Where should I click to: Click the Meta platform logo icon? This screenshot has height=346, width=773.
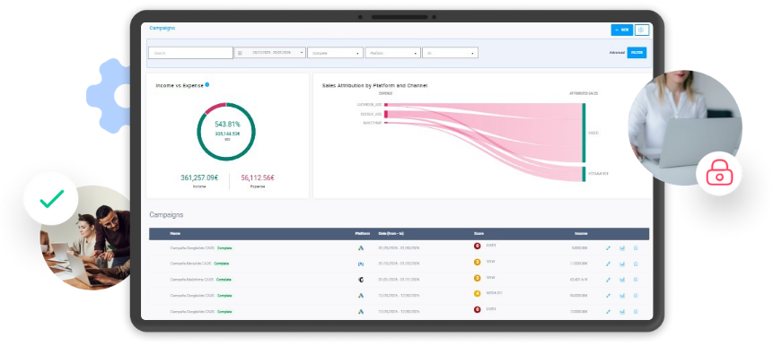pos(361,264)
